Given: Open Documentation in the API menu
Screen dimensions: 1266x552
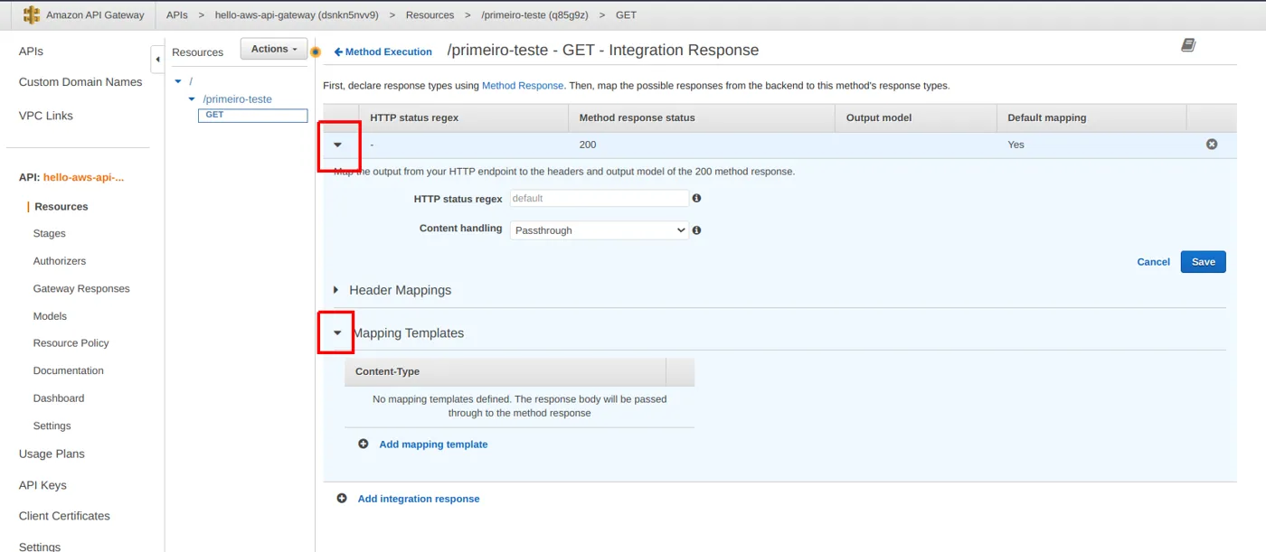Looking at the screenshot, I should point(69,371).
